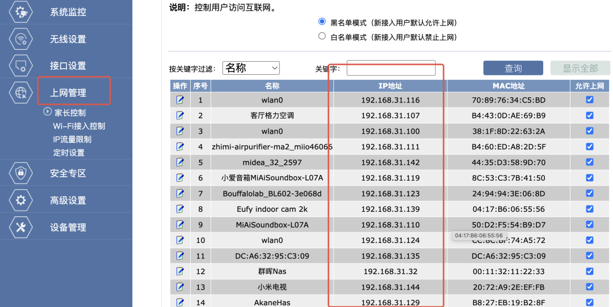This screenshot has width=613, height=307.
Task: Open IP流量限制 submenu item
Action: click(x=72, y=139)
